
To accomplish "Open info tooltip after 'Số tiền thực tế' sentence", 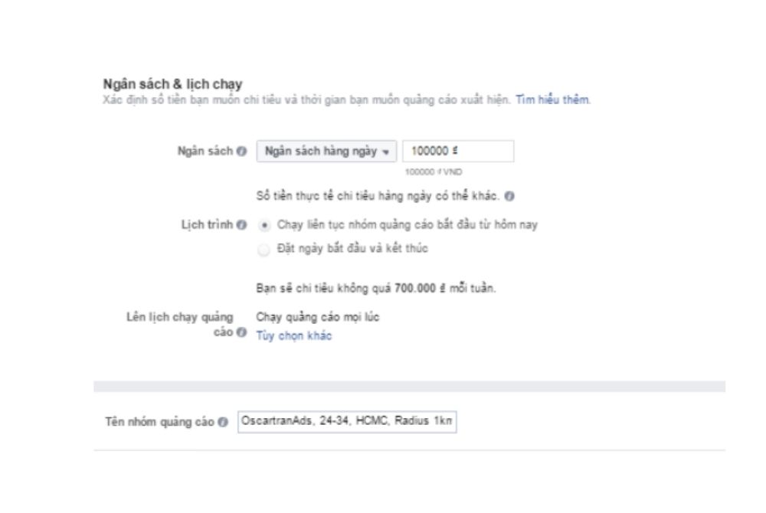I will (x=509, y=196).
